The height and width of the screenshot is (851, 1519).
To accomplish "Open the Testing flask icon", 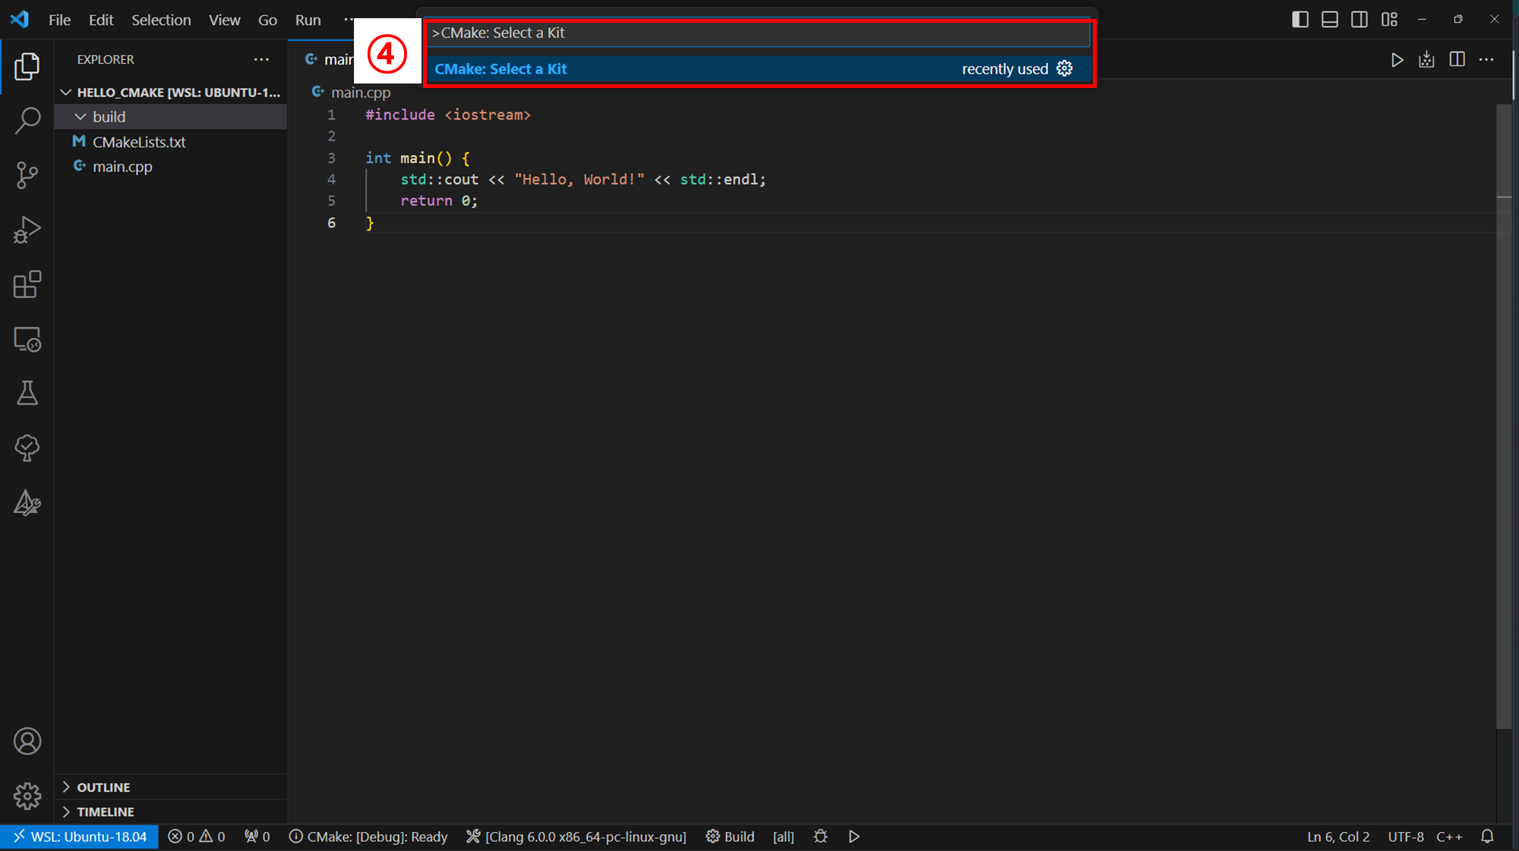I will [x=27, y=393].
